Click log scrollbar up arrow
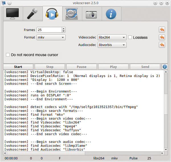This screenshot has height=162, width=171. pos(166,72)
